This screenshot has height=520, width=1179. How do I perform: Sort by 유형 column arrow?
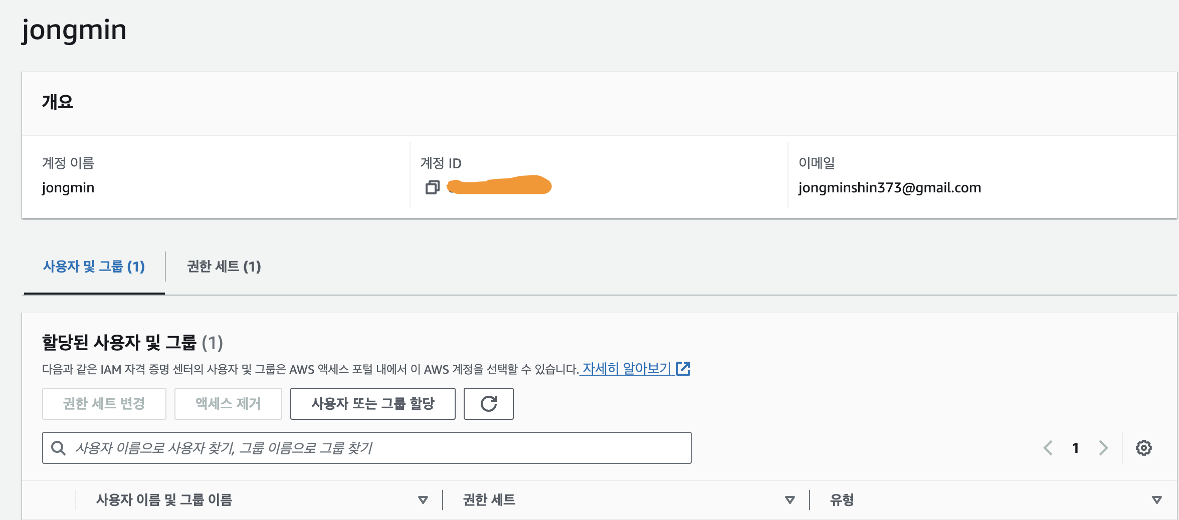click(1157, 500)
